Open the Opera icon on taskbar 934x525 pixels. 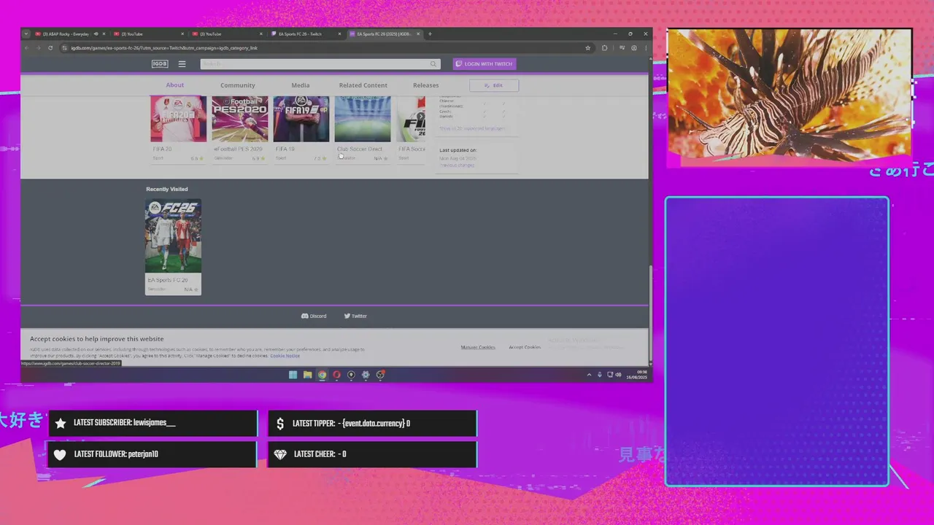click(x=336, y=375)
